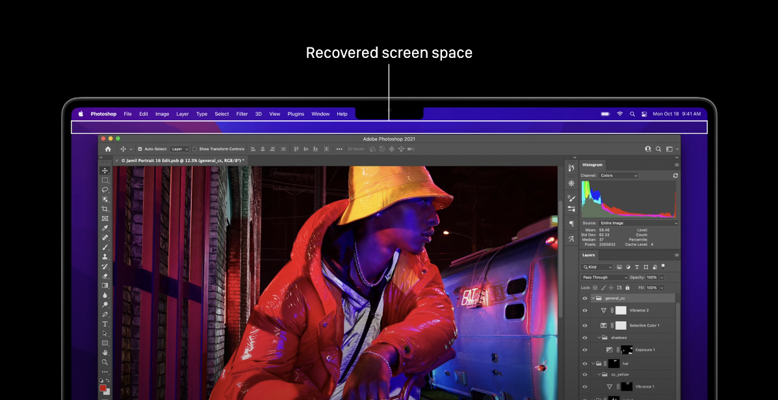Image resolution: width=778 pixels, height=400 pixels.
Task: Open the histogram Channel Colors dropdown
Action: [x=618, y=176]
